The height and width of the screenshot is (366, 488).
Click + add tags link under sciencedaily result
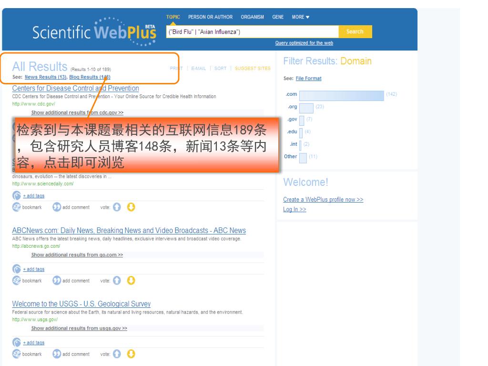pos(34,196)
